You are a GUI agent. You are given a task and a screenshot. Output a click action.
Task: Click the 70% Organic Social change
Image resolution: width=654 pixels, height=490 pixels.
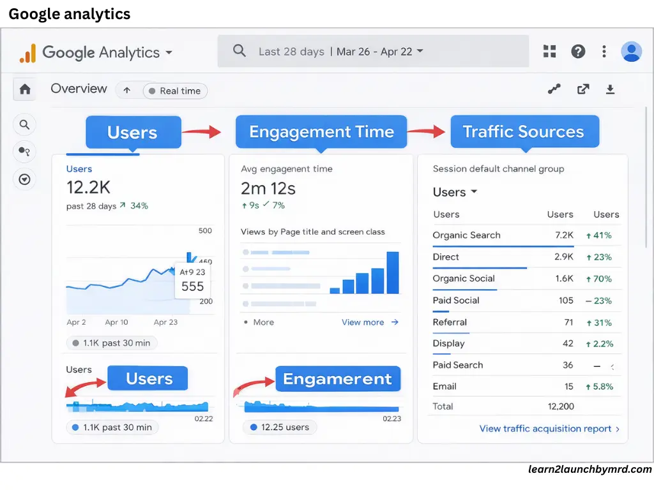[x=599, y=279]
